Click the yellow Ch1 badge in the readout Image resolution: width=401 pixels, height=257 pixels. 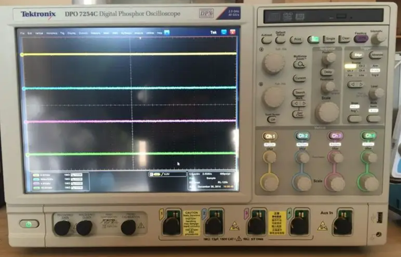click(36, 175)
